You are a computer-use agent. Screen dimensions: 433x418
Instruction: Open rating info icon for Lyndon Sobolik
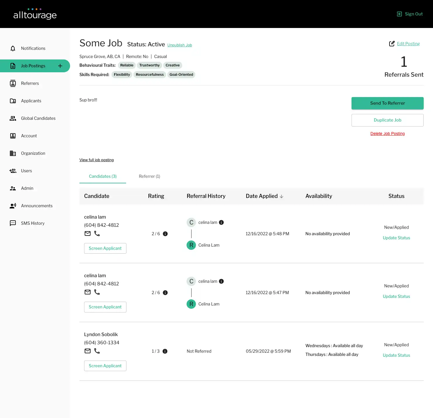click(x=165, y=351)
